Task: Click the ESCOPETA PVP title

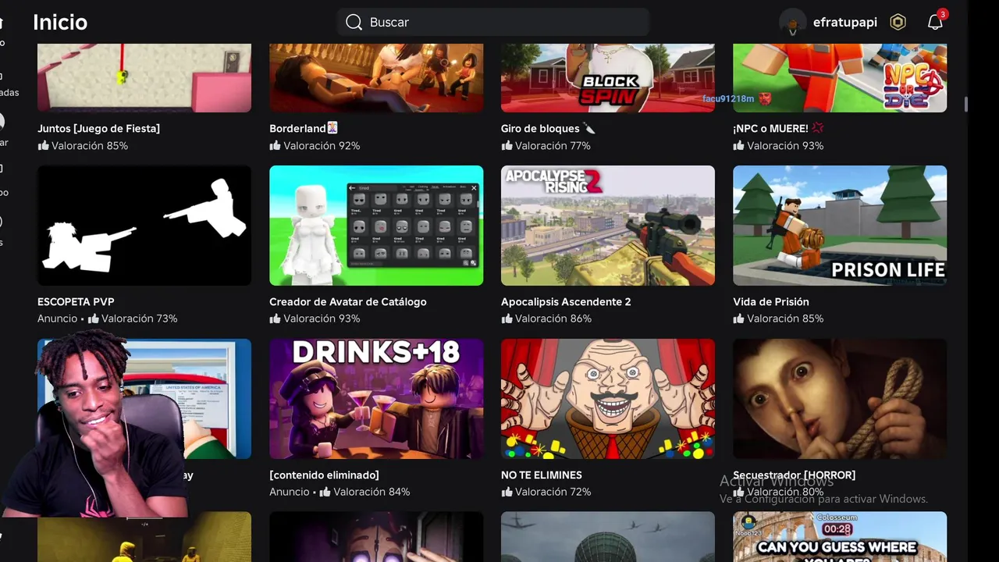Action: pos(76,301)
